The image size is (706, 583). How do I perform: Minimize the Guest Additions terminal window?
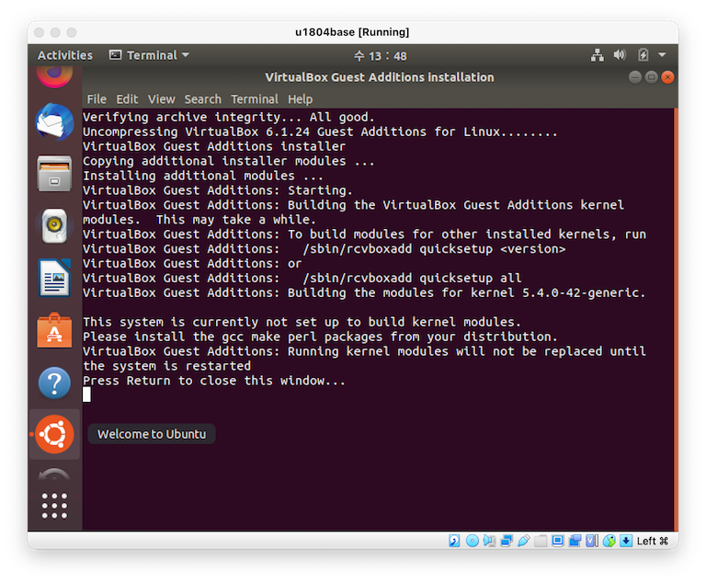click(x=635, y=77)
